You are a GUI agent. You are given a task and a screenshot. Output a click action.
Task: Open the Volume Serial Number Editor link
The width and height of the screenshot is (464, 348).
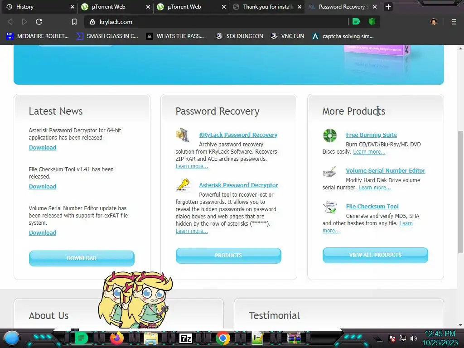(386, 170)
